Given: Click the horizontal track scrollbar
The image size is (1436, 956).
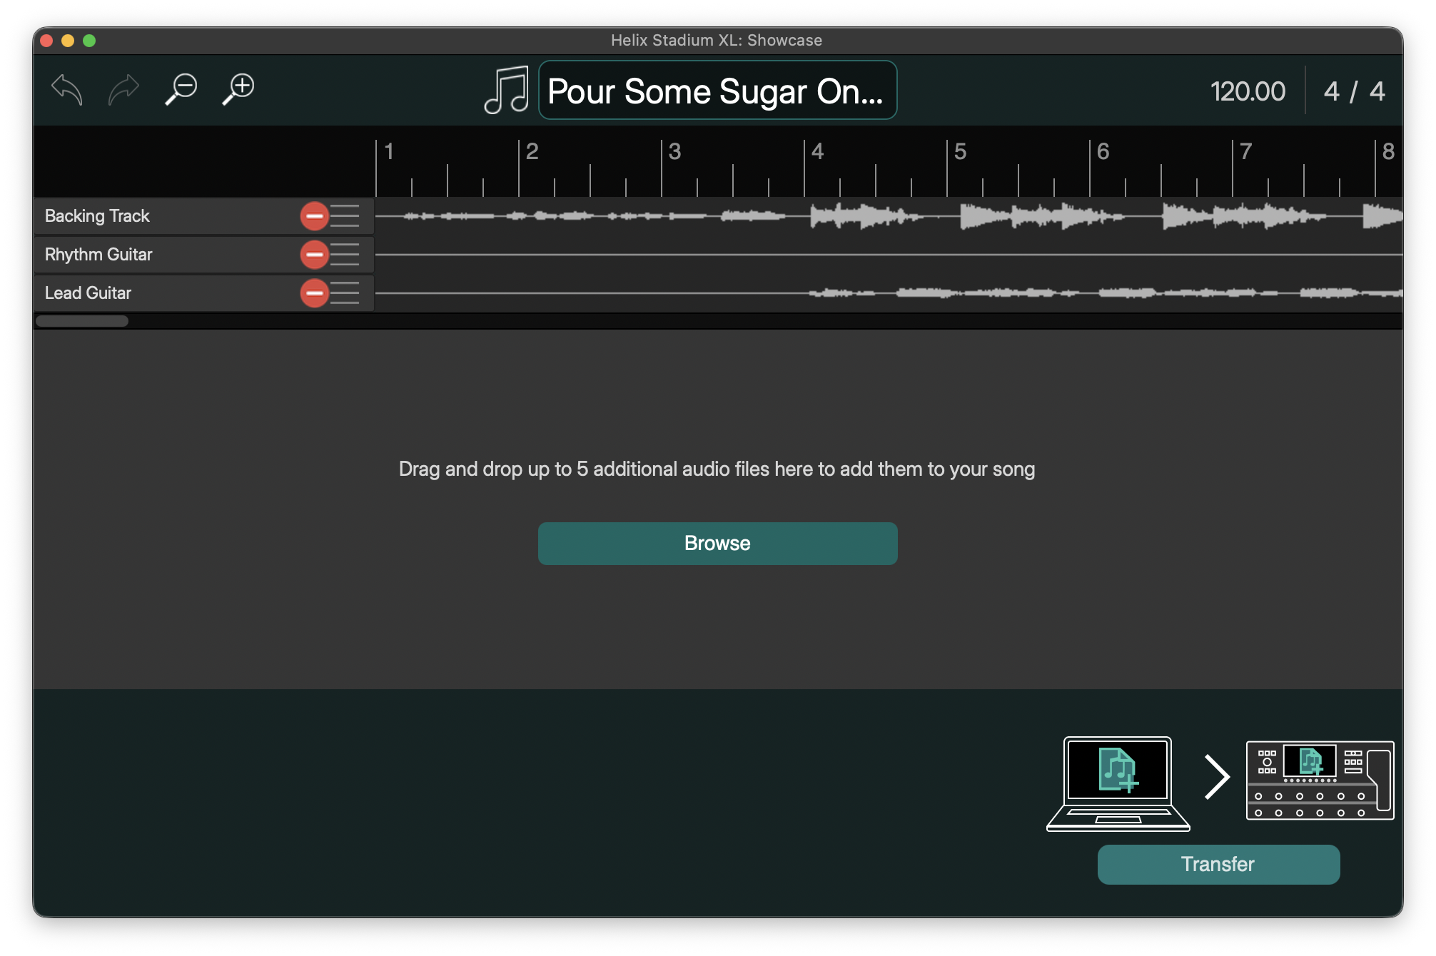Looking at the screenshot, I should click(x=82, y=321).
